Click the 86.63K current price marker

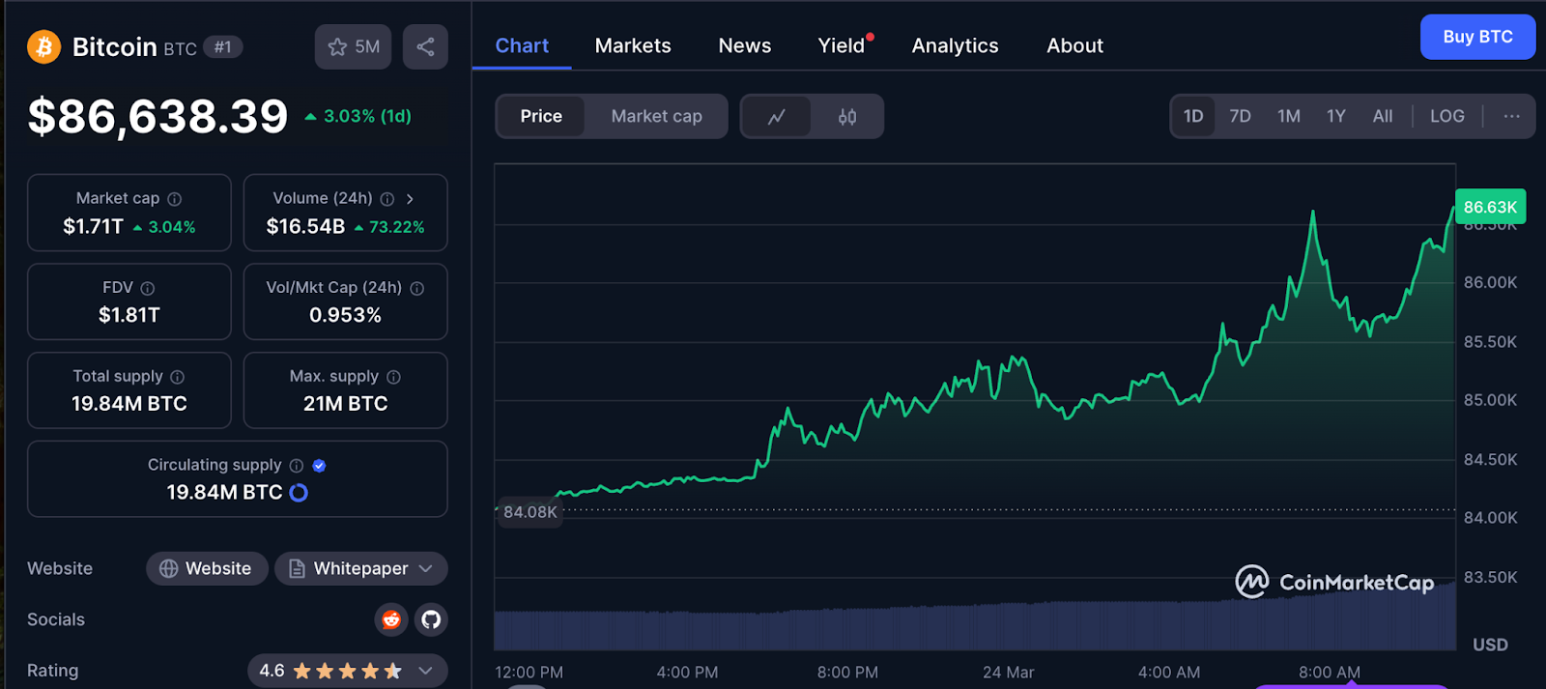(x=1489, y=207)
